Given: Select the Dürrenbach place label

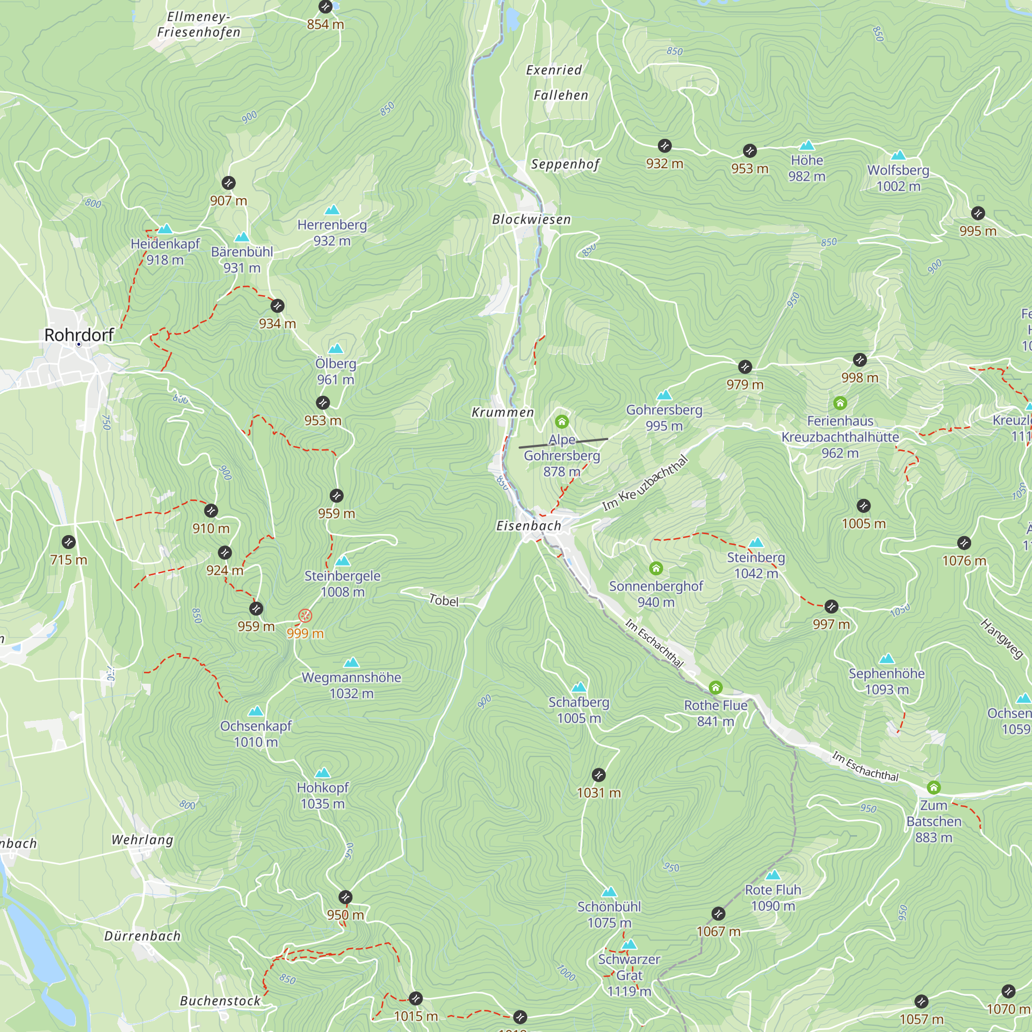Looking at the screenshot, I should (142, 937).
